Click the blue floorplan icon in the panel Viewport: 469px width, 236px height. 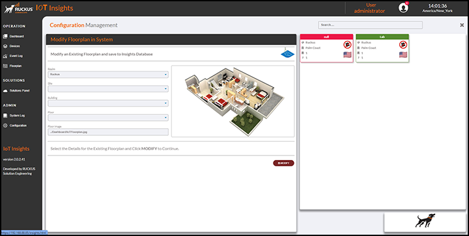coord(287,54)
